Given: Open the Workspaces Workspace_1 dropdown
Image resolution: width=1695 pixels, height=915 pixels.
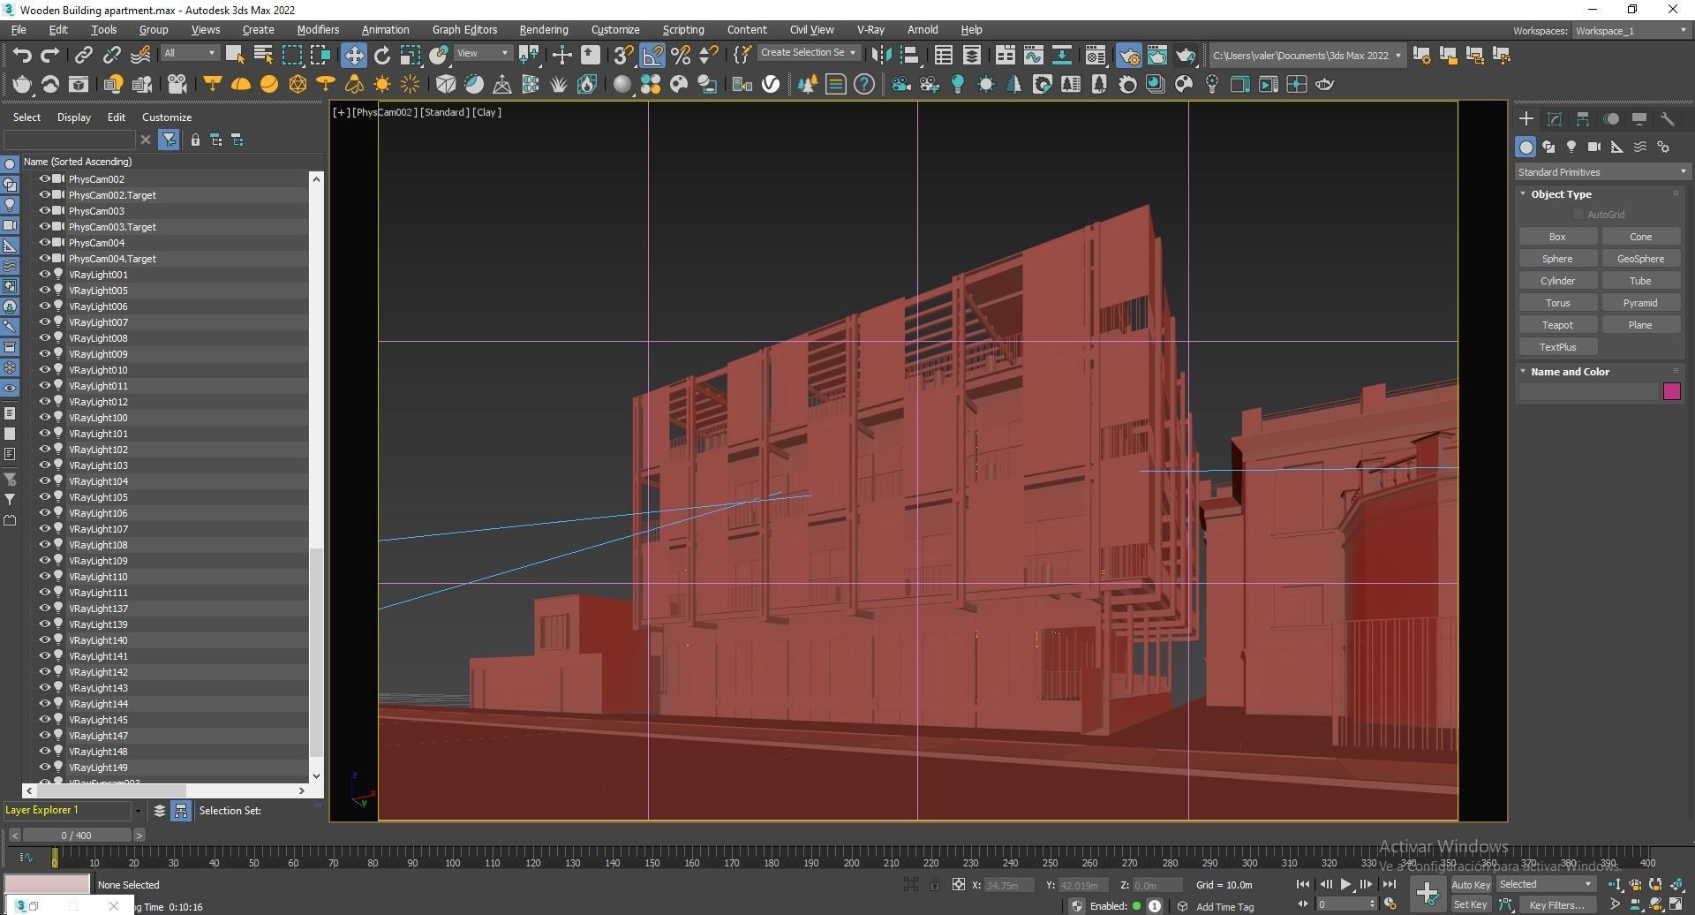Looking at the screenshot, I should tap(1631, 31).
